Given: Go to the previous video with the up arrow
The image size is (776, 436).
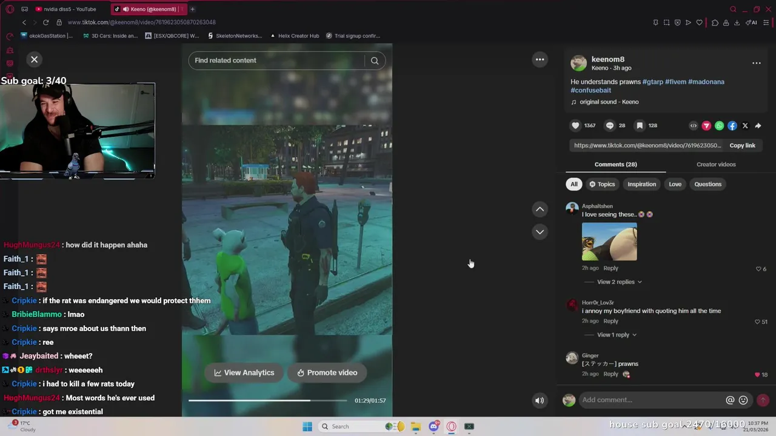Looking at the screenshot, I should [x=540, y=209].
